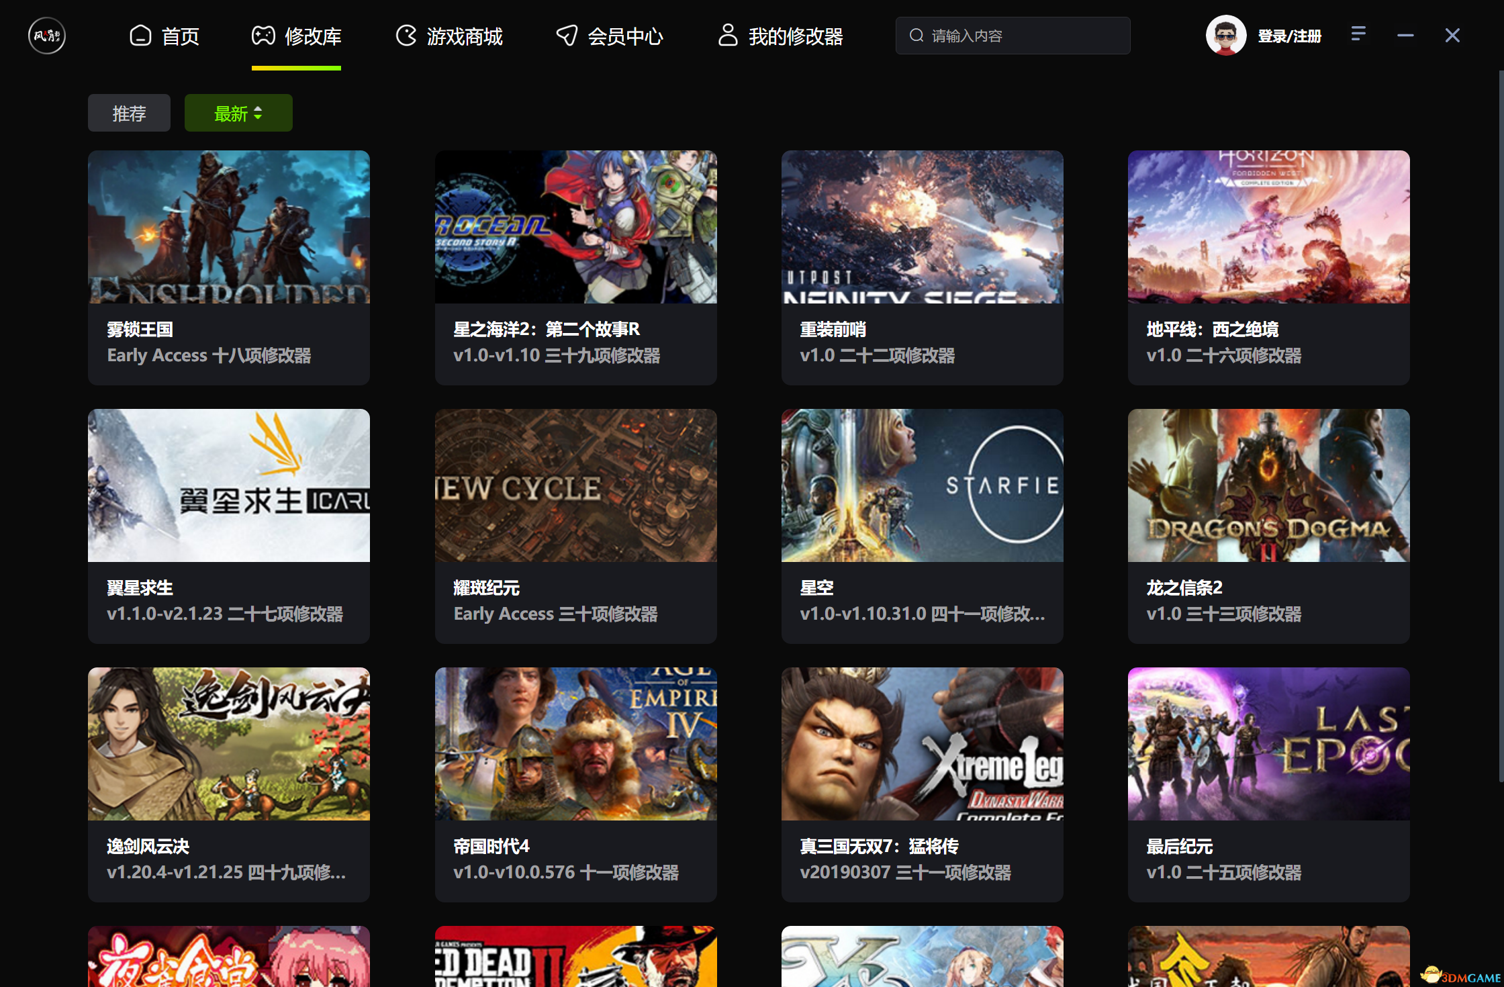Image resolution: width=1504 pixels, height=987 pixels.
Task: Click the 登录/注册 login link
Action: (1289, 36)
